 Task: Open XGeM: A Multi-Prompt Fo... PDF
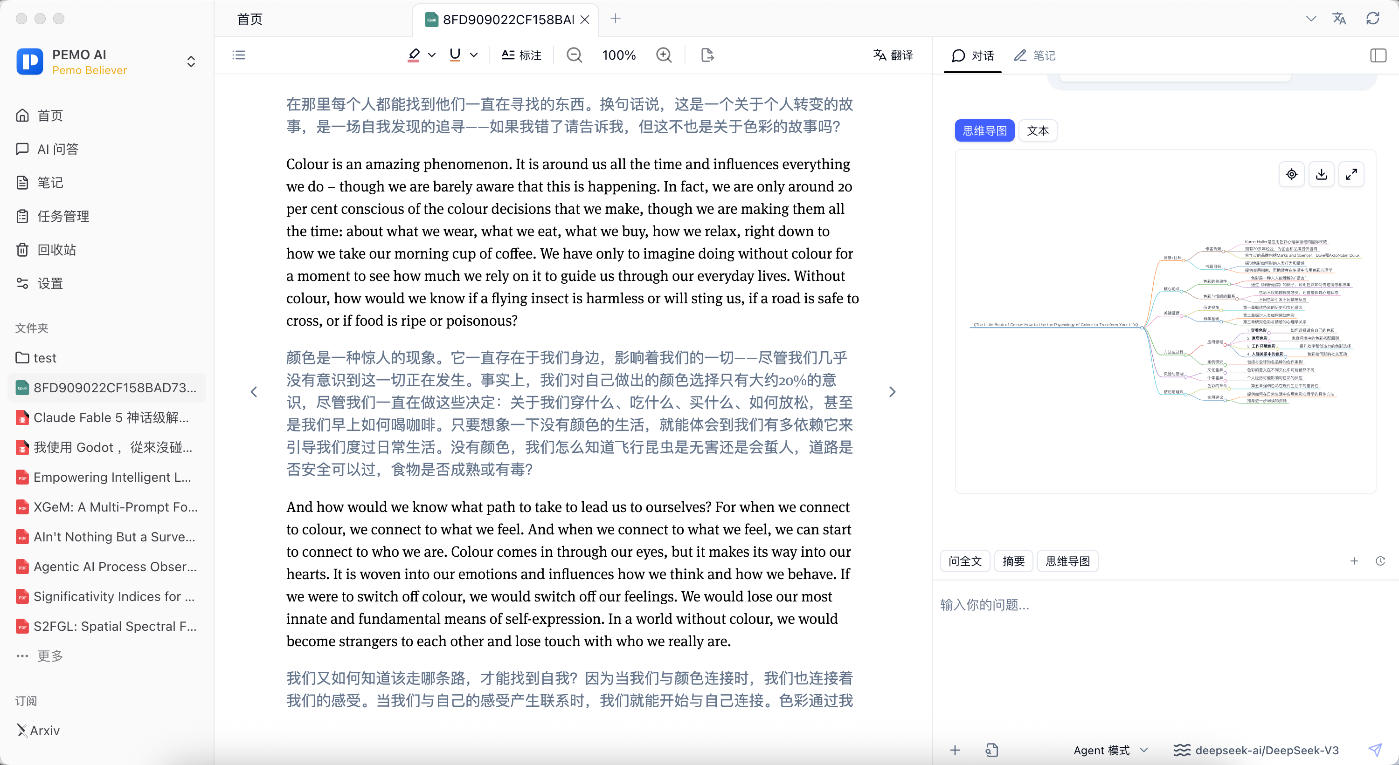click(106, 507)
